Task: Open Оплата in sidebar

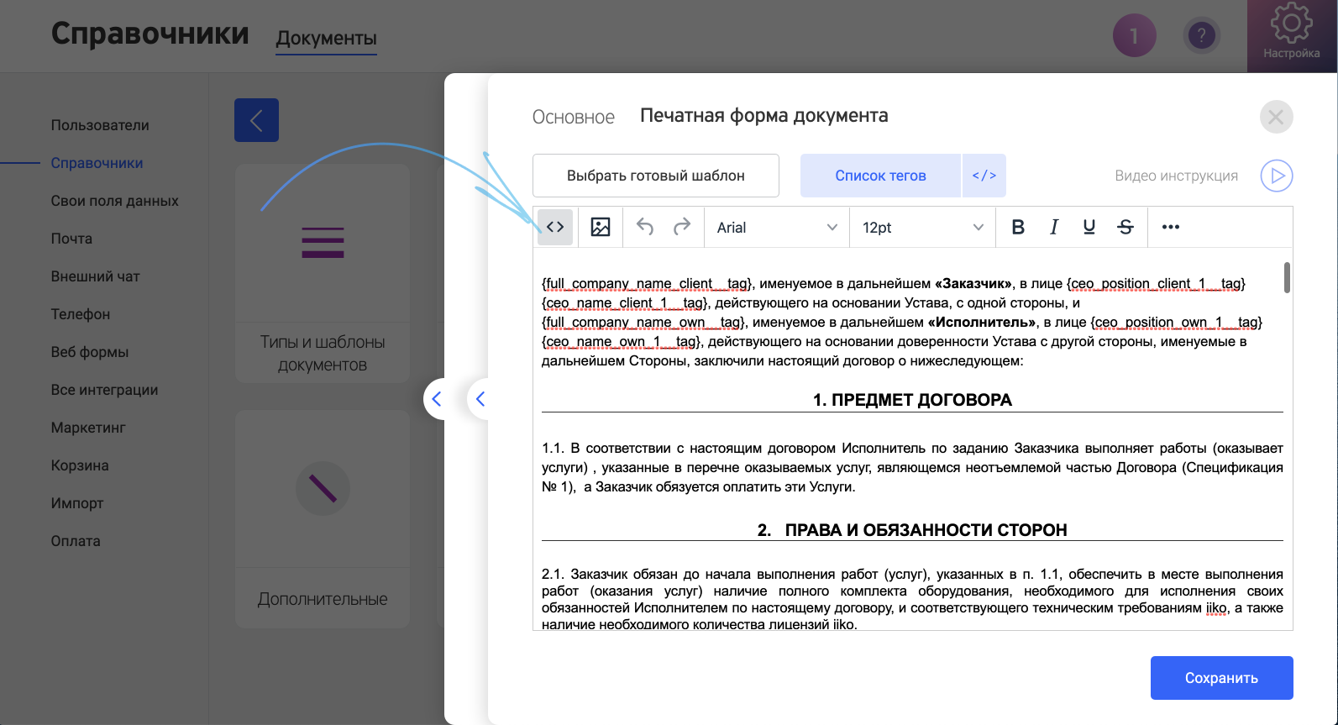Action: coord(76,541)
